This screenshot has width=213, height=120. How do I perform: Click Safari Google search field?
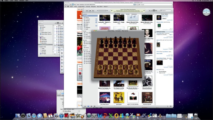pyautogui.click(x=155, y=4)
